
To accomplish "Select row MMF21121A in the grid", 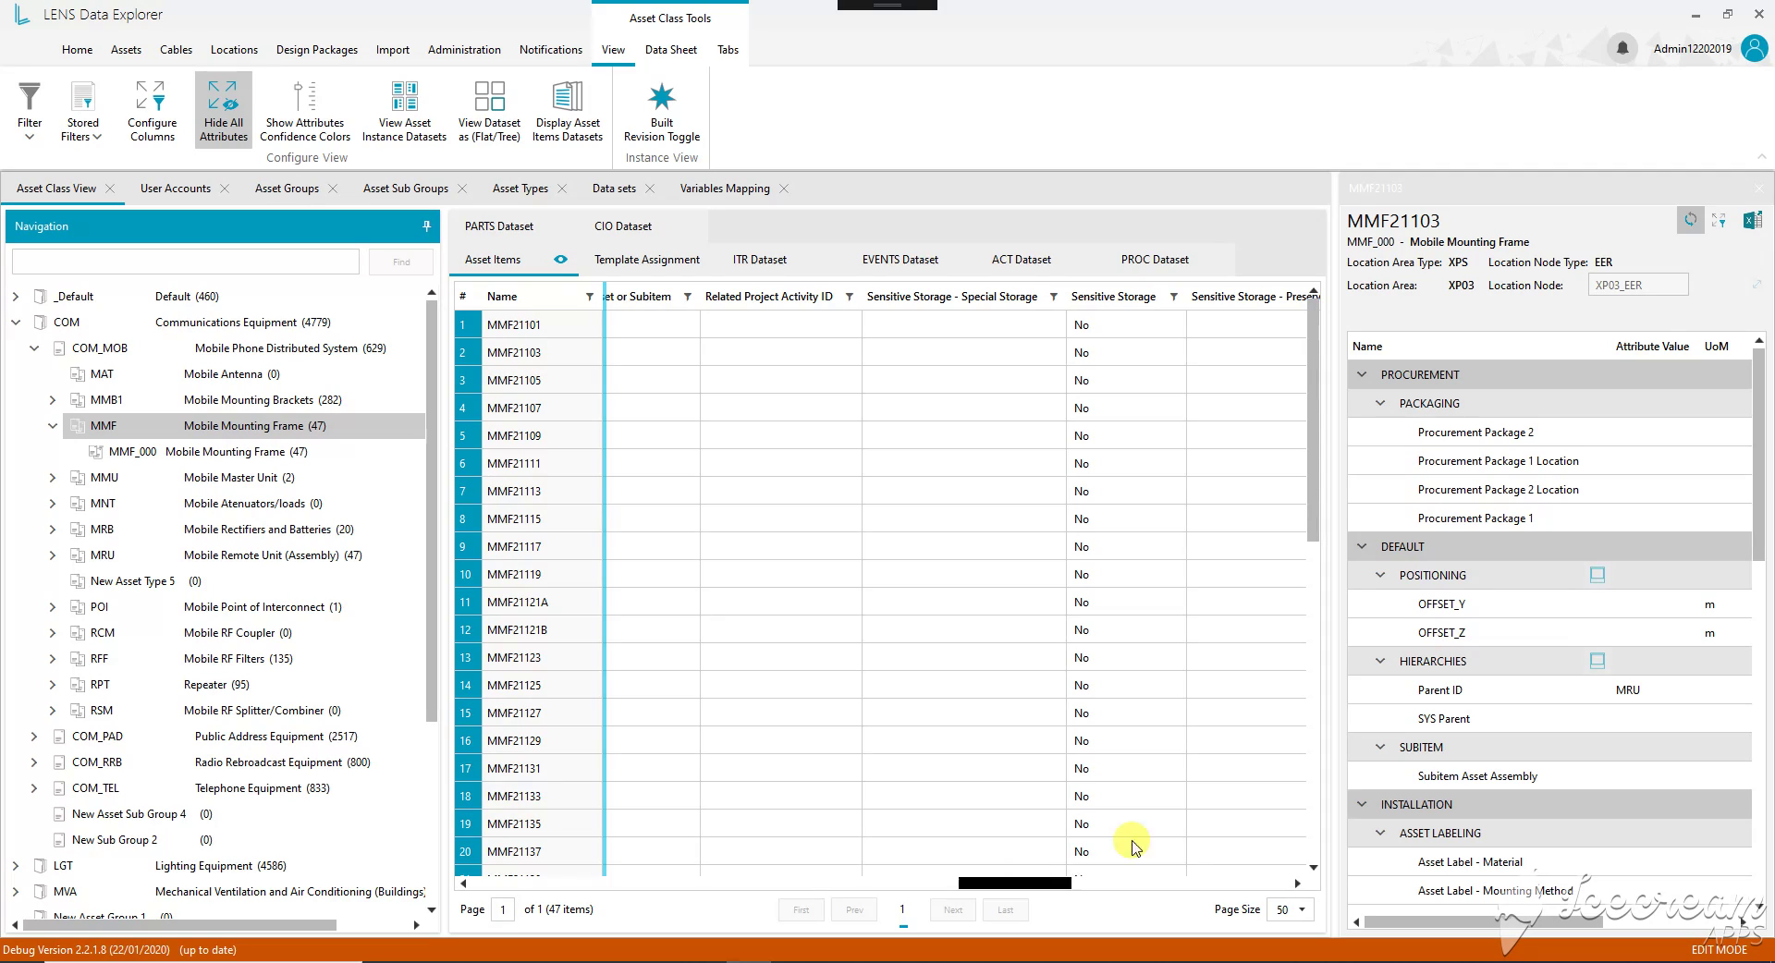I will pyautogui.click(x=517, y=603).
